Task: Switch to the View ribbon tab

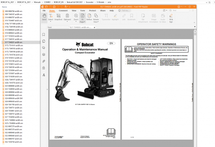Action: point(74,10)
